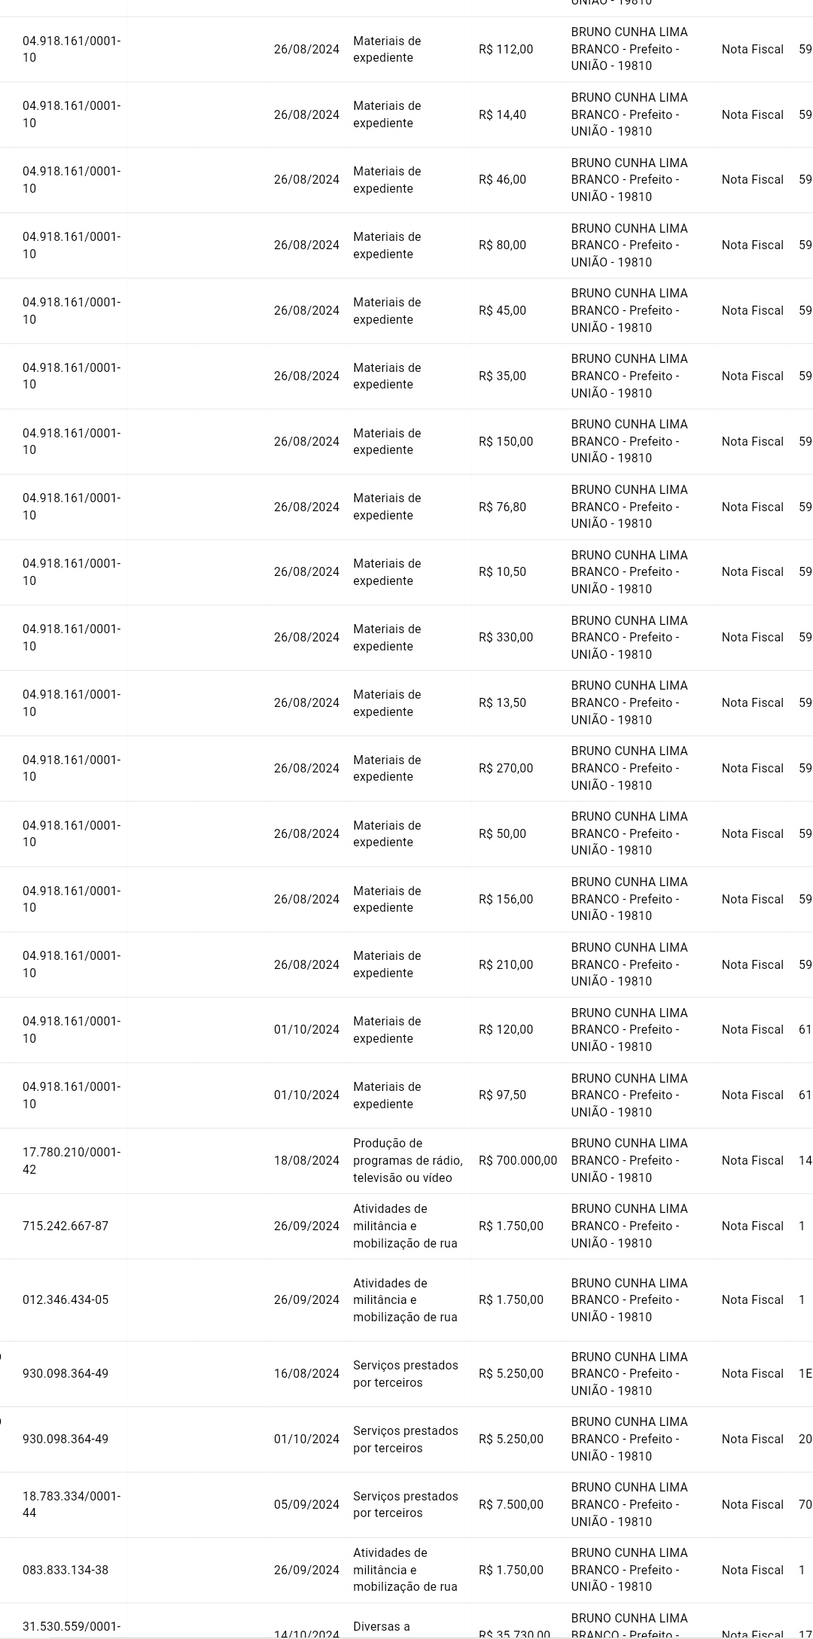The height and width of the screenshot is (1639, 813).
Task: Click the R$ 76,80 amount cell
Action: pyautogui.click(x=502, y=507)
